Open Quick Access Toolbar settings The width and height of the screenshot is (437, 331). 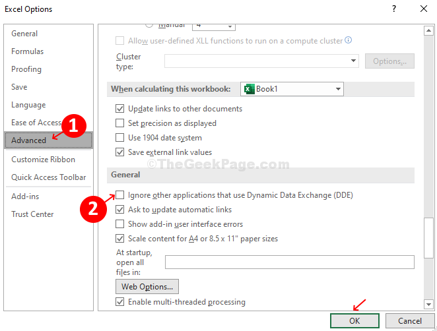(48, 177)
